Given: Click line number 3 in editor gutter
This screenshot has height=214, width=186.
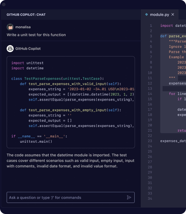Looking at the screenshot, I should coord(151,36).
